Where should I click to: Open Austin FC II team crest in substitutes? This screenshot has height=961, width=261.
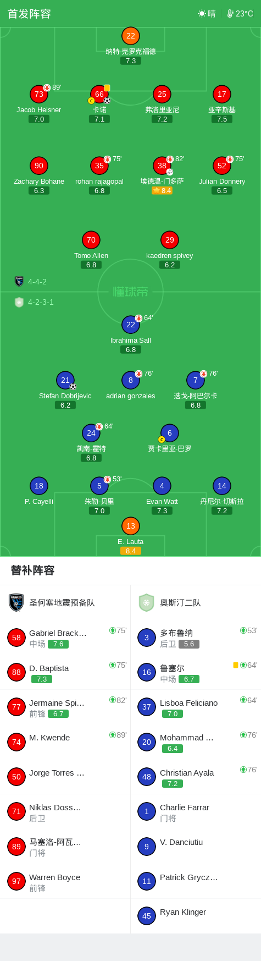click(x=146, y=602)
